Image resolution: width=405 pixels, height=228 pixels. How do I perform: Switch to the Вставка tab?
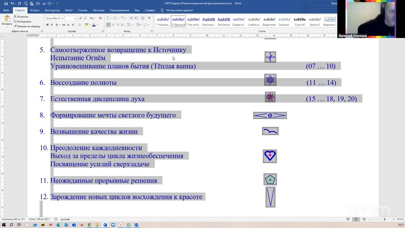(x=35, y=10)
